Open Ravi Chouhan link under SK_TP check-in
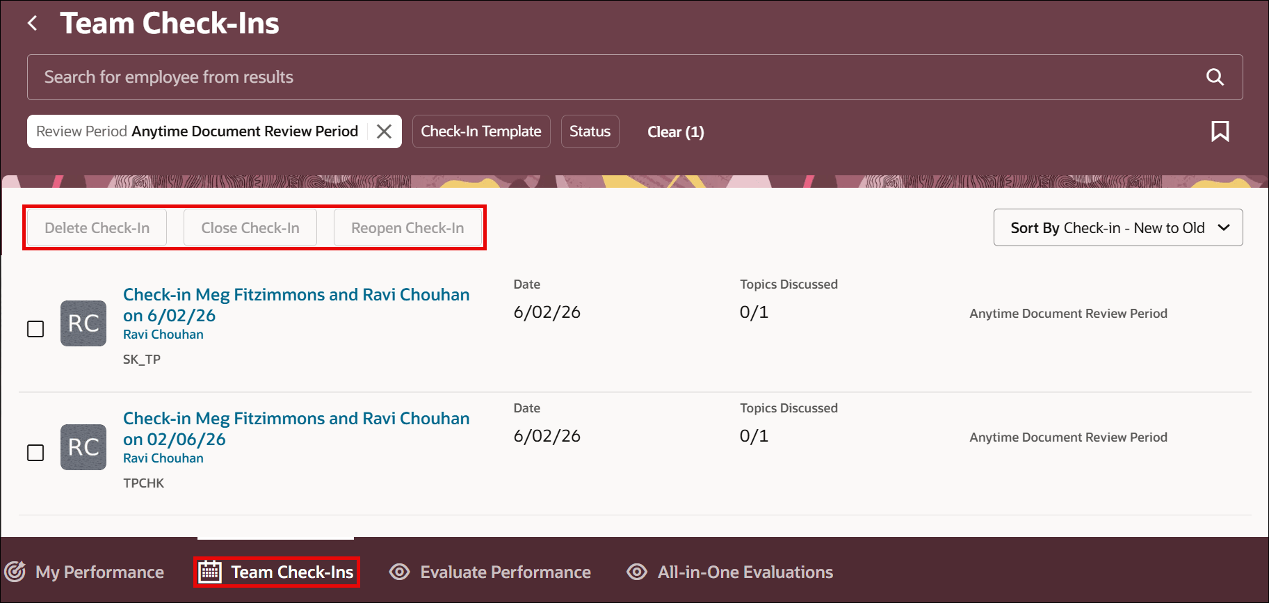 pyautogui.click(x=163, y=335)
